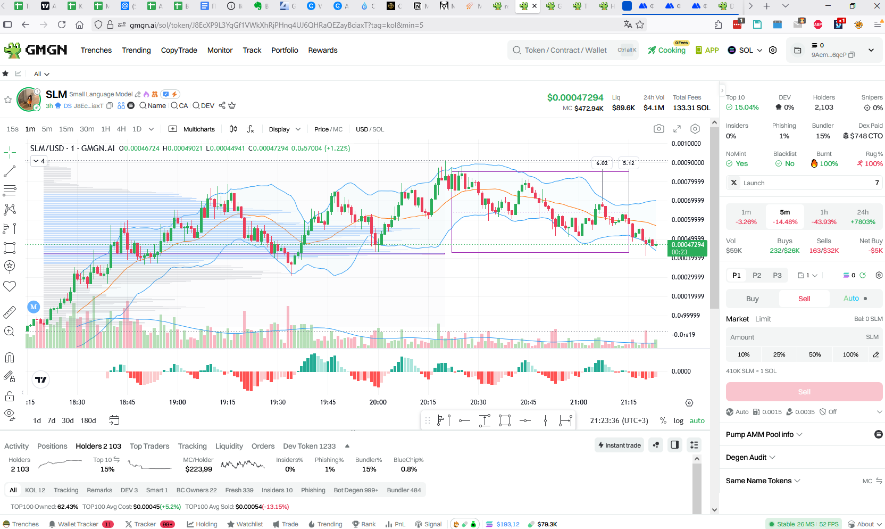Set sell amount to 50%
885x529 pixels.
(814, 354)
